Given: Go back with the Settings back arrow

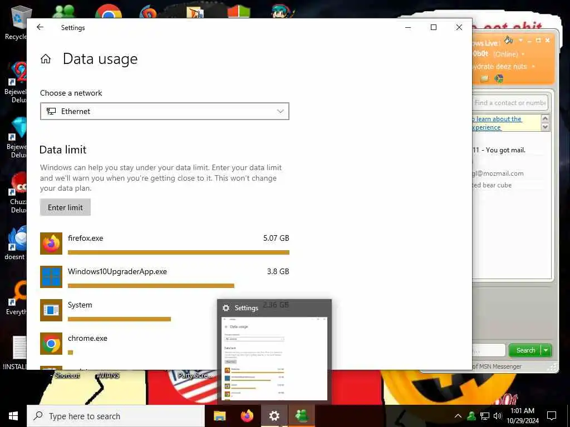Looking at the screenshot, I should (x=40, y=27).
